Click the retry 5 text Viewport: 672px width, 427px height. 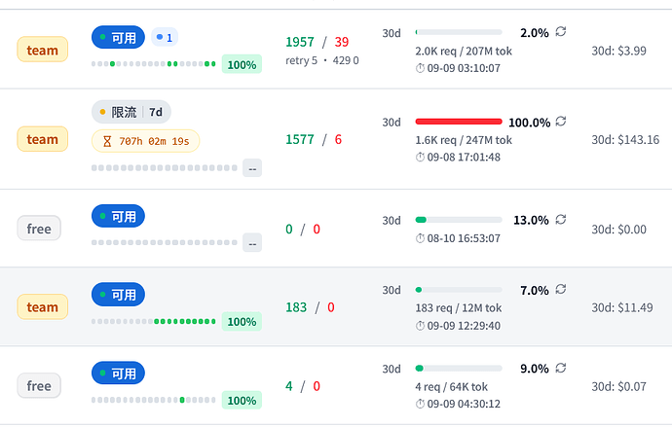[301, 60]
